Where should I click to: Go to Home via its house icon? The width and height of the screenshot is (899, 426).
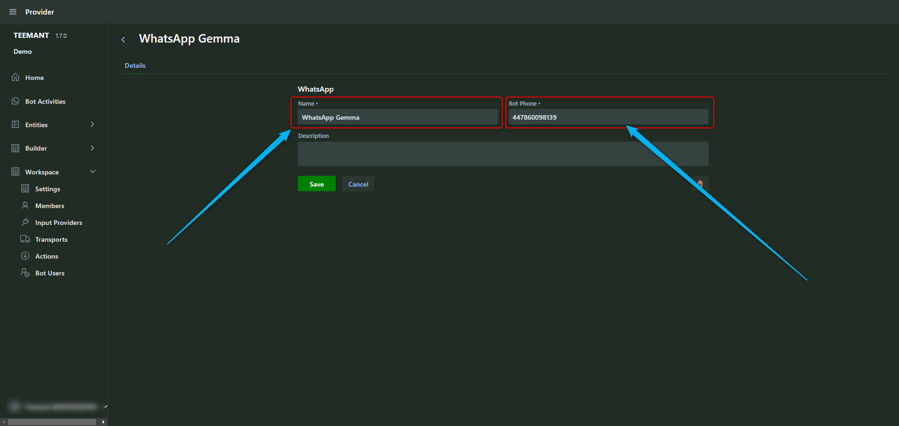point(15,77)
